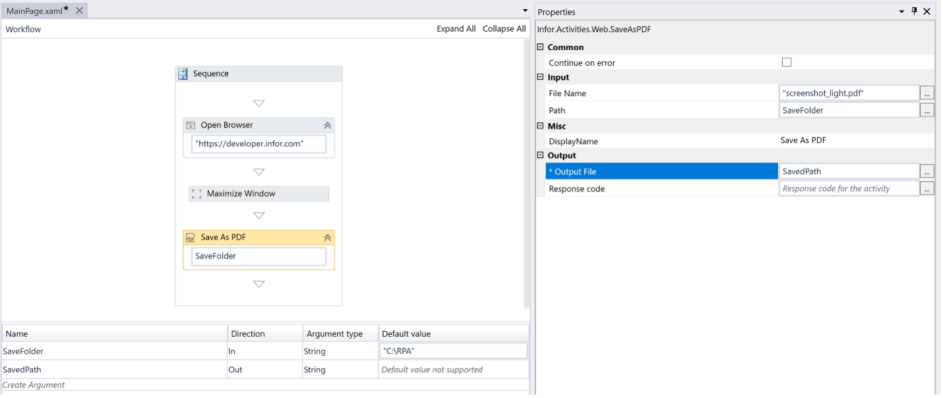This screenshot has height=398, width=943.
Task: Edit the SaveFolder default value field
Action: 454,351
